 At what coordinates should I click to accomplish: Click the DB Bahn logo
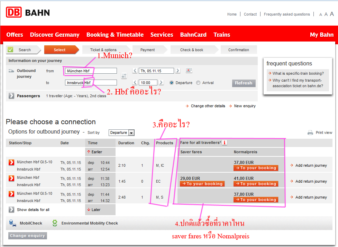click(x=28, y=12)
